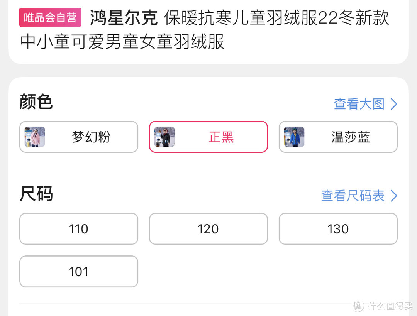Re-select the highlighted 正黑 color option

point(208,137)
